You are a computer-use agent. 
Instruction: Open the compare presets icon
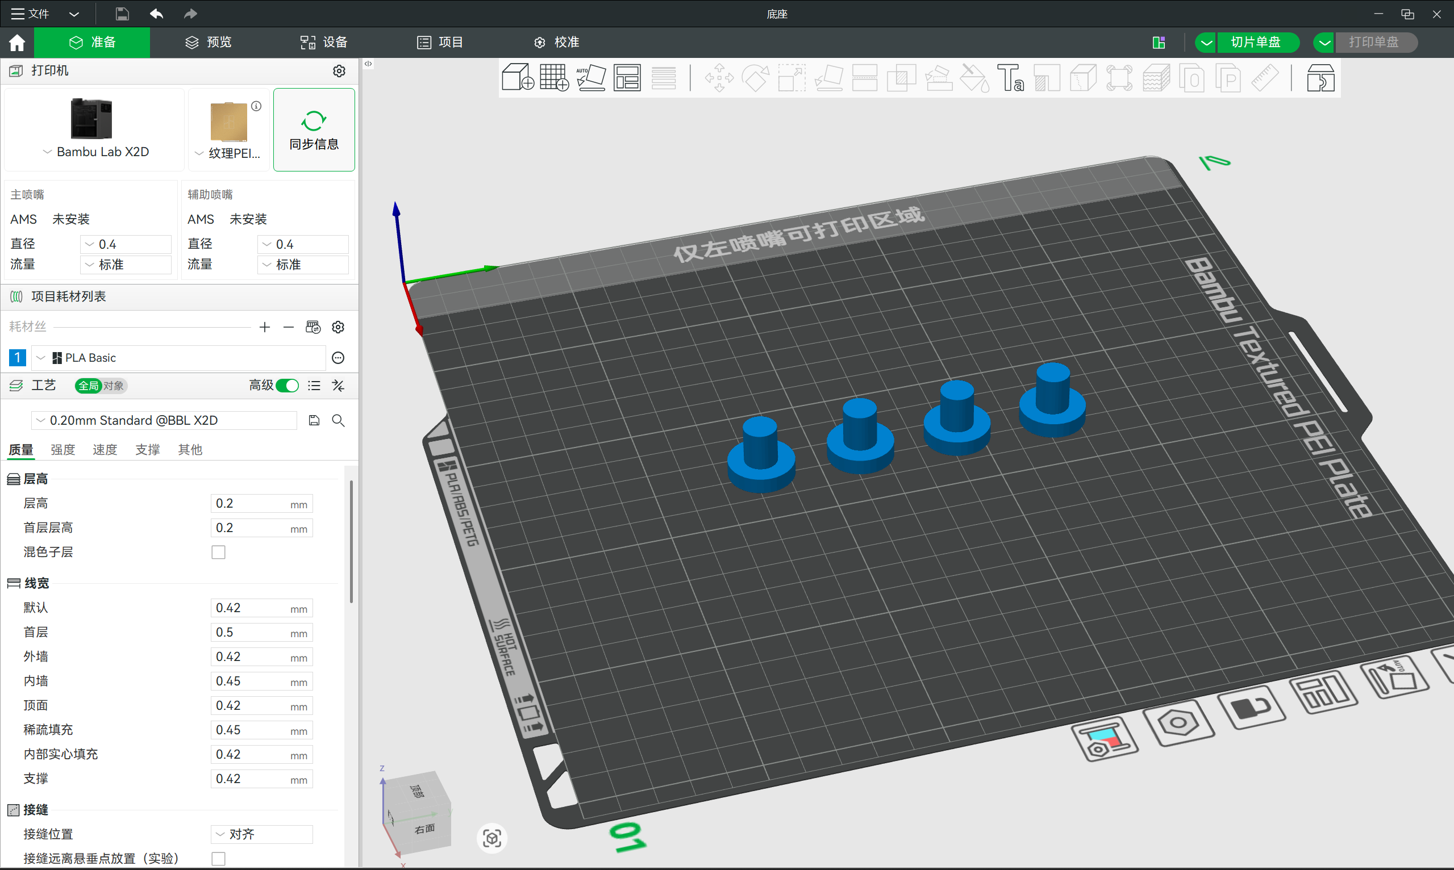tap(339, 385)
